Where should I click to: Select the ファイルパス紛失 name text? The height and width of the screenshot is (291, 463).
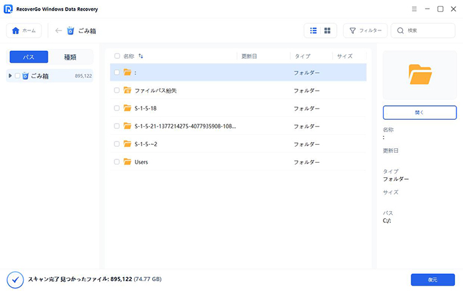click(155, 91)
